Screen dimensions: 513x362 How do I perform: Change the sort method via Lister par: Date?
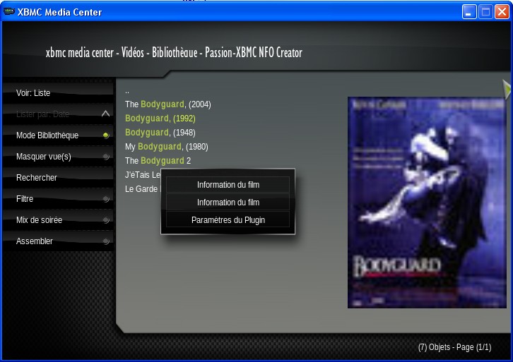(x=43, y=114)
